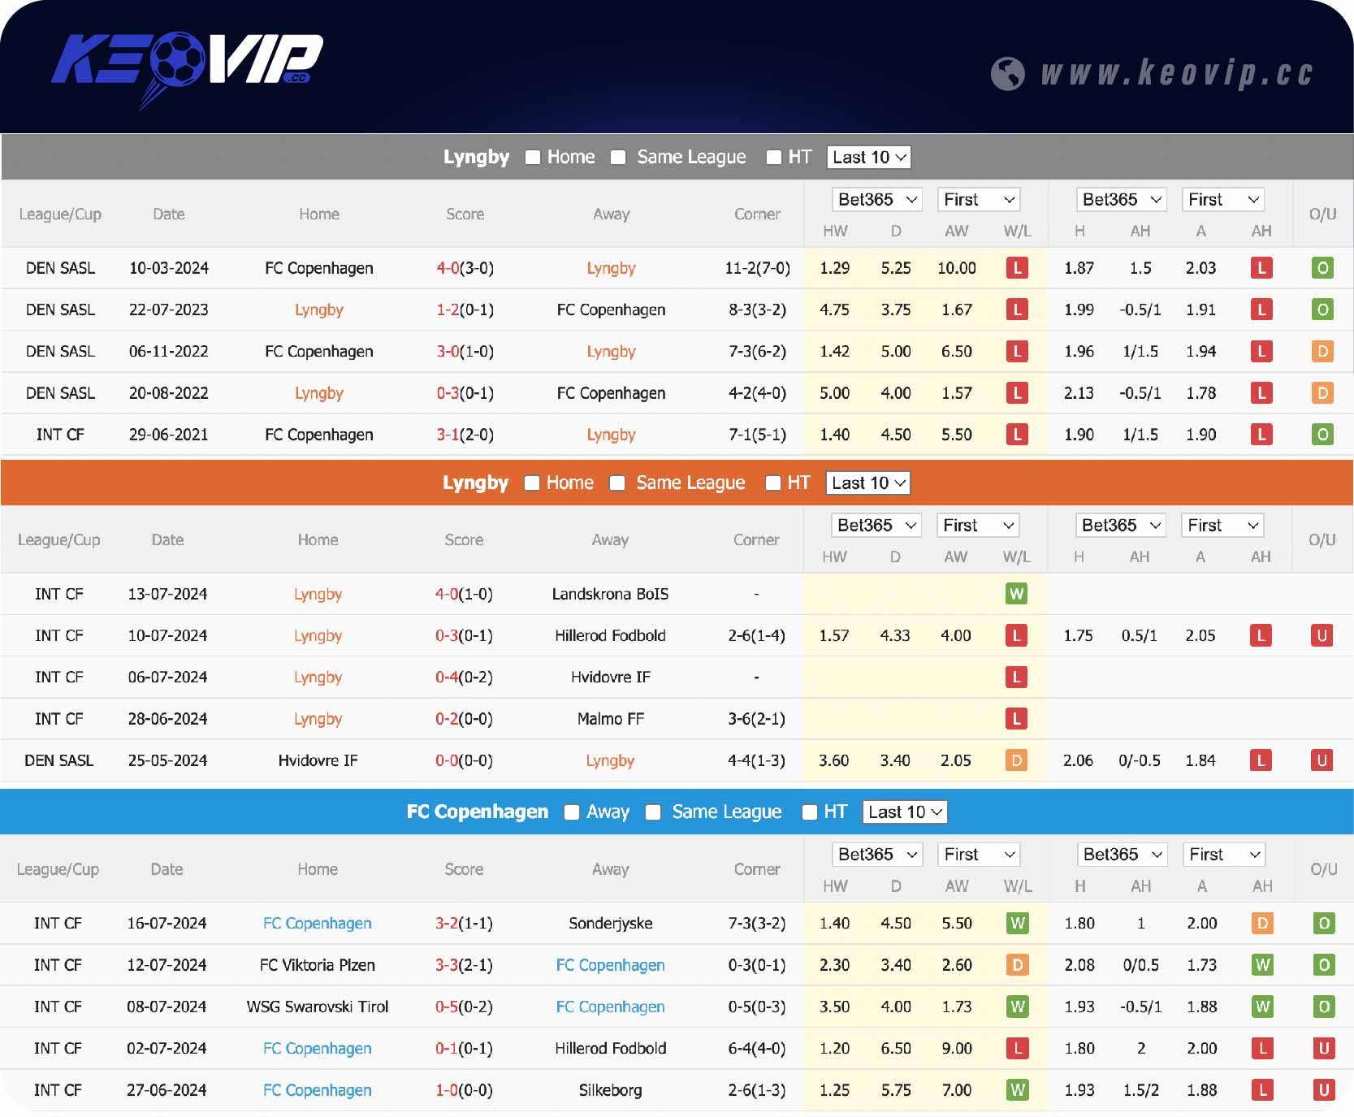Click Sonderjyske team name link
This screenshot has width=1354, height=1117.
coord(610,924)
